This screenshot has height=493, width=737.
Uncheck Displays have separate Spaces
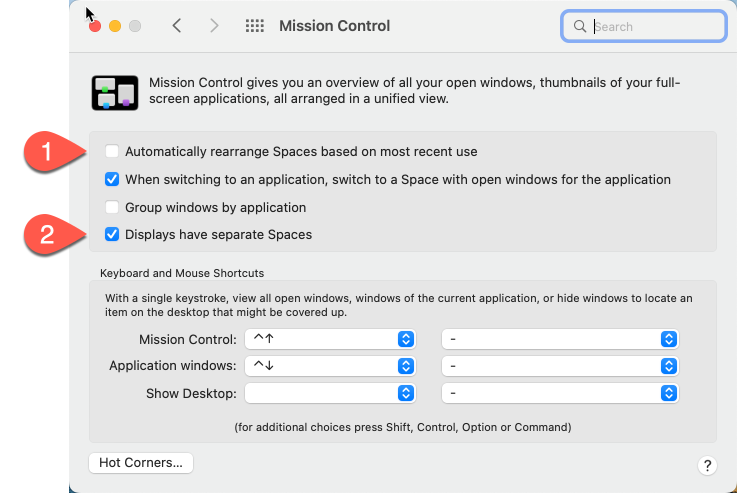(x=112, y=234)
